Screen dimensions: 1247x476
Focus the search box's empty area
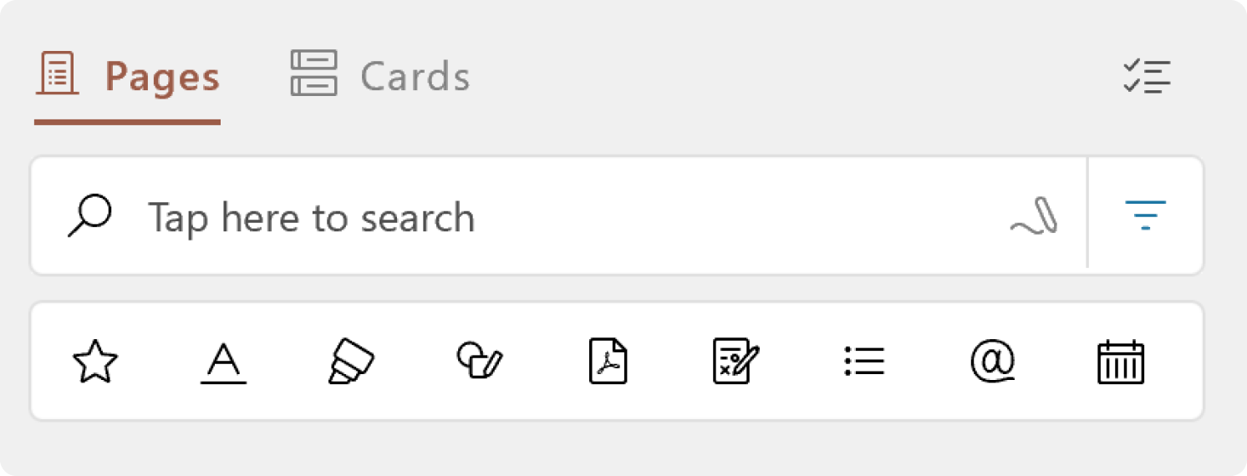tap(735, 216)
